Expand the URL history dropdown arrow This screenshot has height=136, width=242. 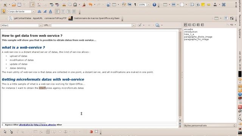[133, 25]
